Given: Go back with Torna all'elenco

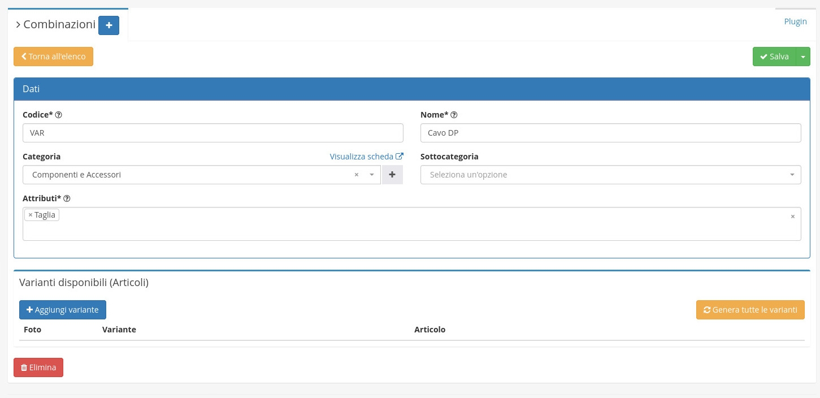Looking at the screenshot, I should (x=53, y=57).
